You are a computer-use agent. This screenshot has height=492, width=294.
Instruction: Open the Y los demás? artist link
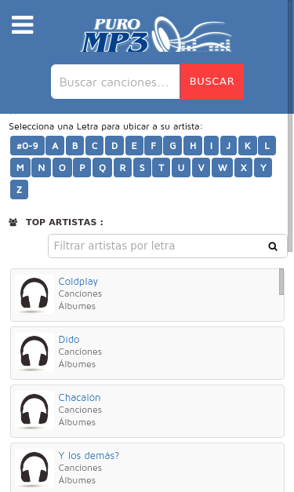coord(89,456)
